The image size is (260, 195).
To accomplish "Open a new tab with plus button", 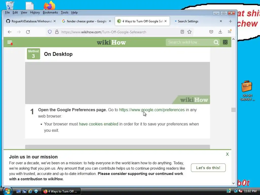I will pyautogui.click(x=230, y=21).
